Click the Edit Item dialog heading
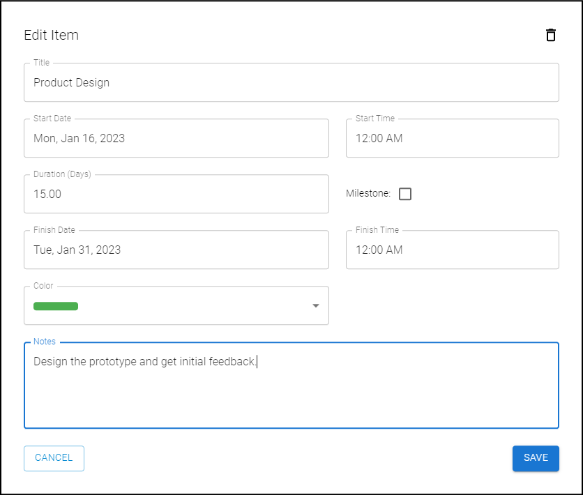The image size is (583, 495). pos(51,35)
